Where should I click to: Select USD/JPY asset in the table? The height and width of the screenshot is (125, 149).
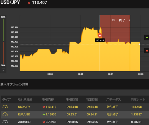[24, 107]
